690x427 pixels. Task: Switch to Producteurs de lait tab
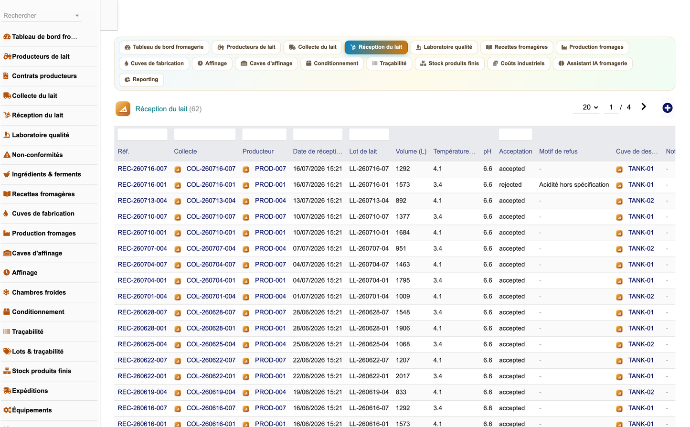coord(246,47)
